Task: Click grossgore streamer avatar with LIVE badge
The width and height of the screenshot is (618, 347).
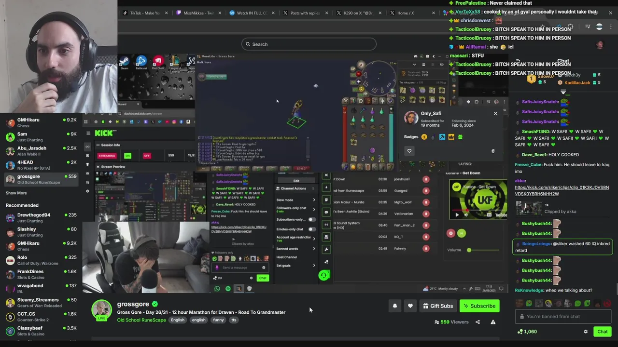Action: [x=101, y=310]
